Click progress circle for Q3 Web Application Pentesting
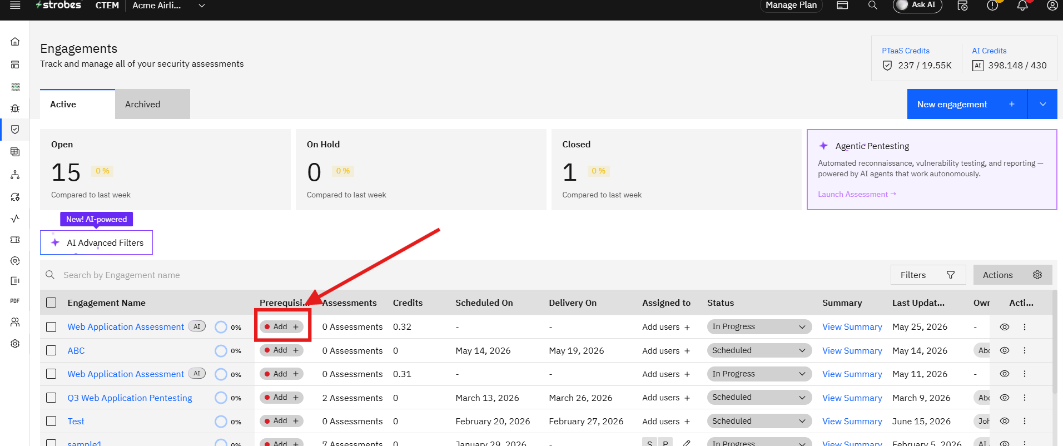The width and height of the screenshot is (1063, 446). pos(221,398)
